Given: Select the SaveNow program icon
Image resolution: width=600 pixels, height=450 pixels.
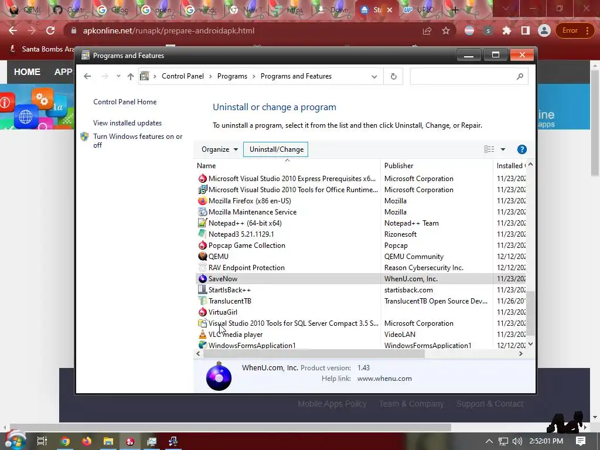Looking at the screenshot, I should click(202, 278).
